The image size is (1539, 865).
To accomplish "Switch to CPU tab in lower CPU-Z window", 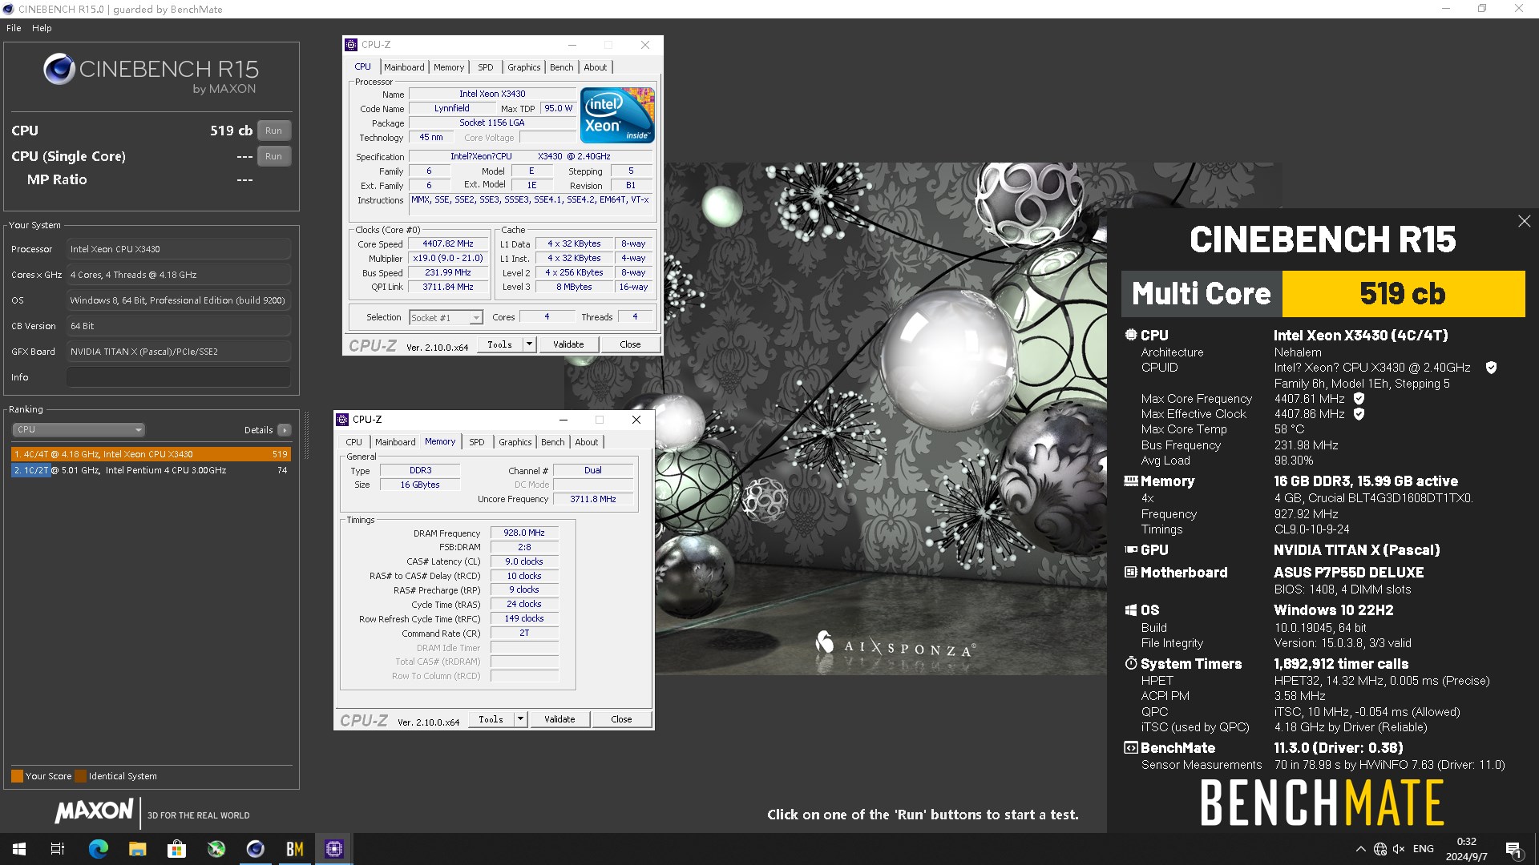I will coord(353,442).
